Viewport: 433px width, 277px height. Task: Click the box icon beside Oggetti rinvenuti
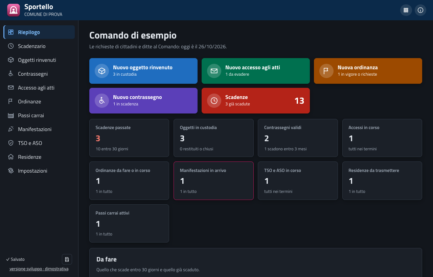pos(11,60)
